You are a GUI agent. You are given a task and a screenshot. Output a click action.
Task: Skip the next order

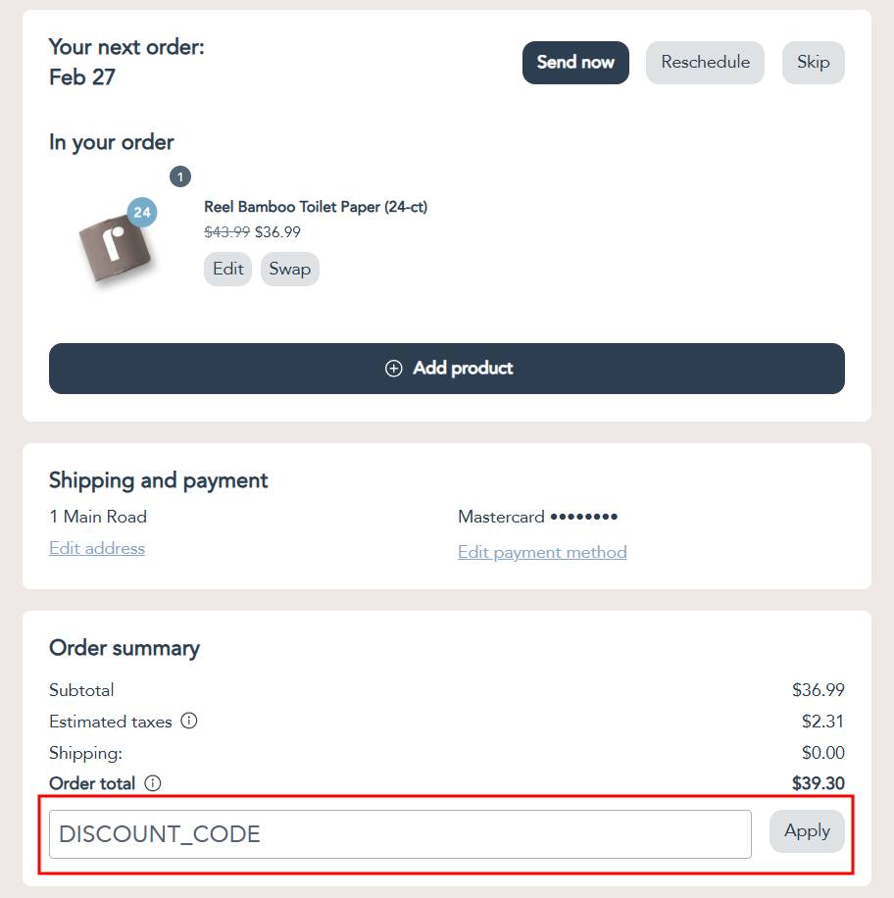(x=813, y=63)
